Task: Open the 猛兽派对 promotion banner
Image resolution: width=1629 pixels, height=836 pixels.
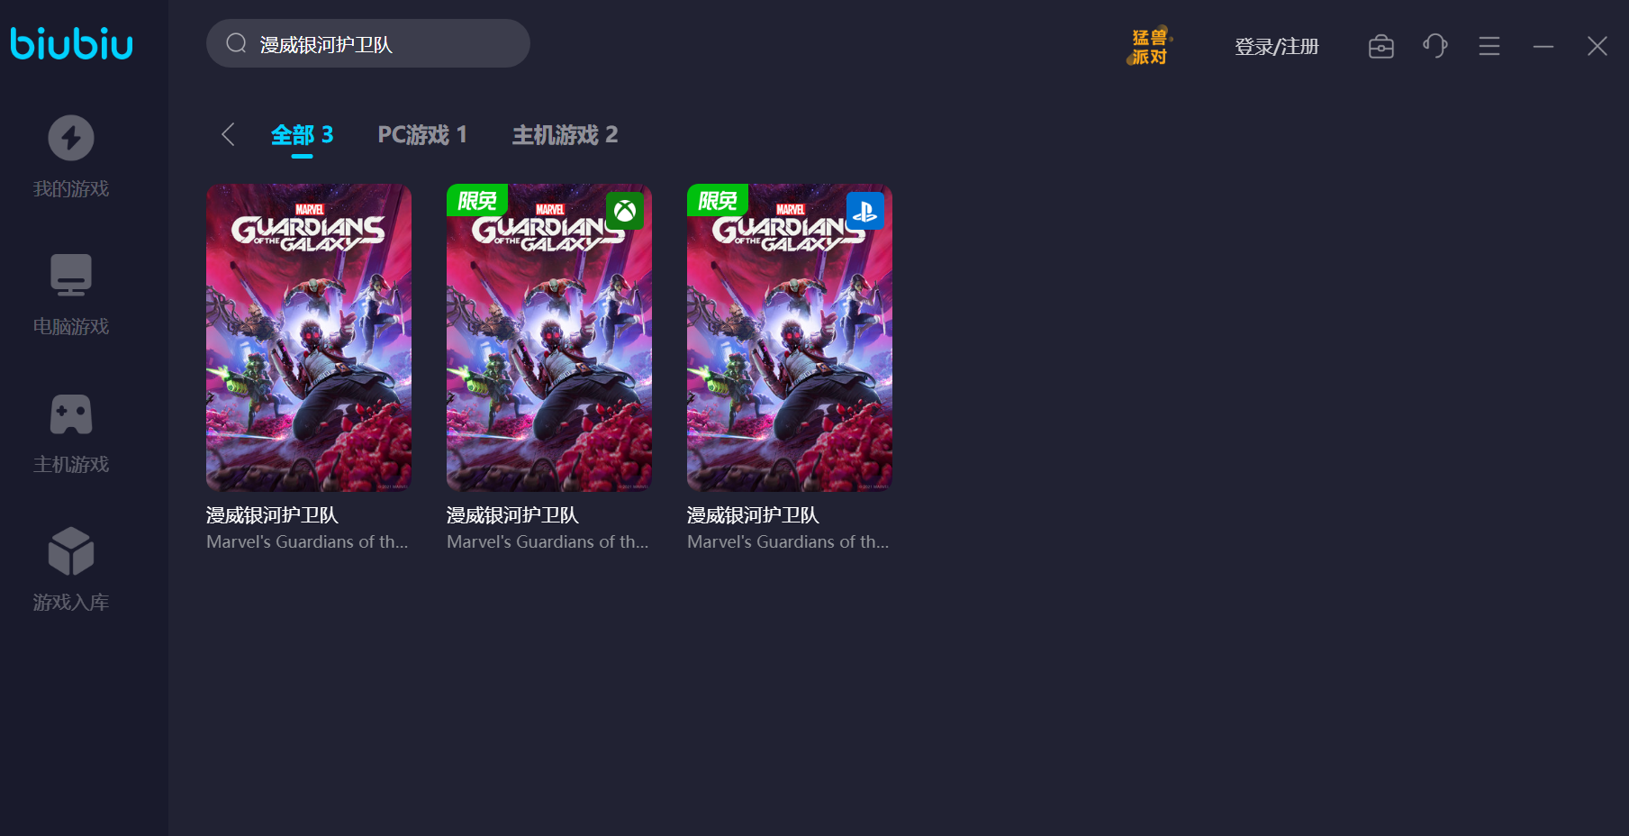Action: click(x=1149, y=46)
